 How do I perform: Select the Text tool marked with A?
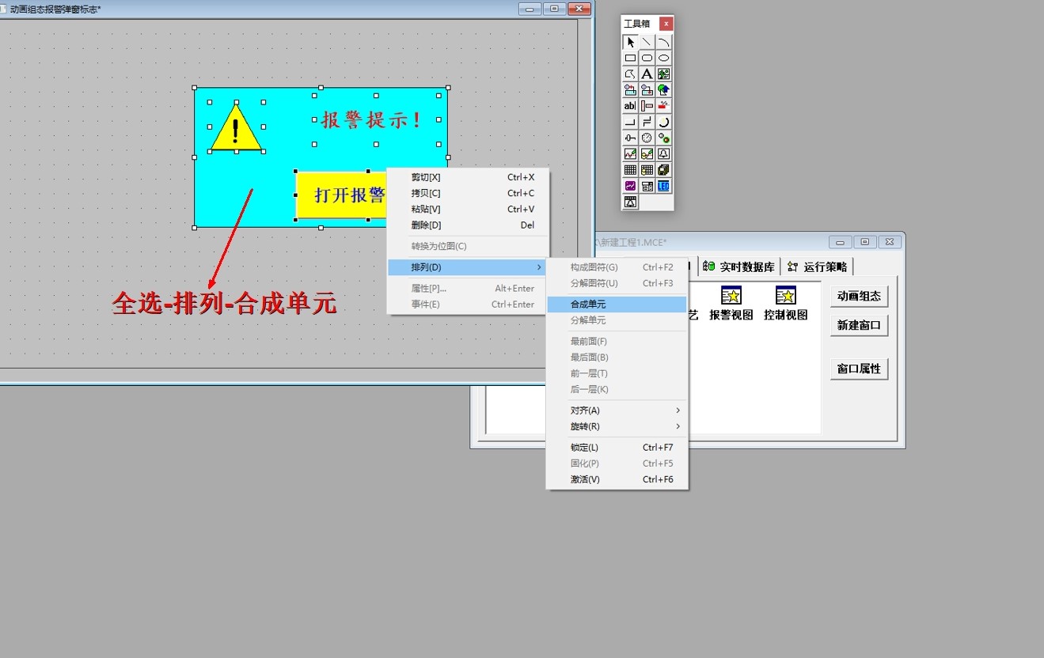[647, 74]
